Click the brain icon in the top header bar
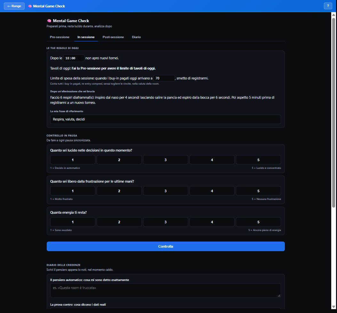Image resolution: width=337 pixels, height=313 pixels. pyautogui.click(x=30, y=6)
